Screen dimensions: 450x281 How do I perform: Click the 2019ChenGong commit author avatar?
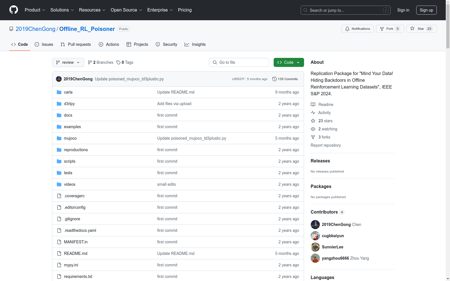click(x=59, y=79)
